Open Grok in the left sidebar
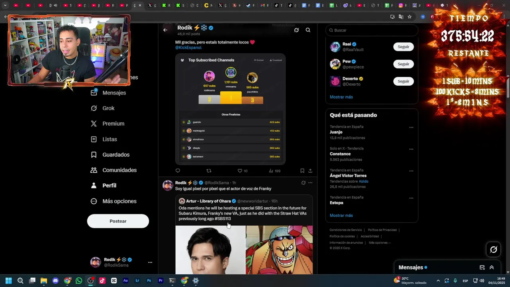Viewport: 510px width, 287px height. tap(102, 108)
